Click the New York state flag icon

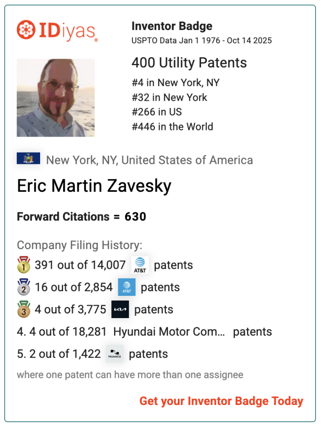[28, 158]
